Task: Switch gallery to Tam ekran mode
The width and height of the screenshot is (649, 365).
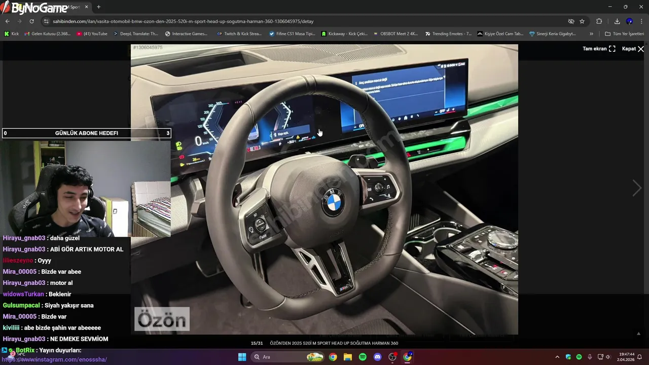Action: coord(599,49)
